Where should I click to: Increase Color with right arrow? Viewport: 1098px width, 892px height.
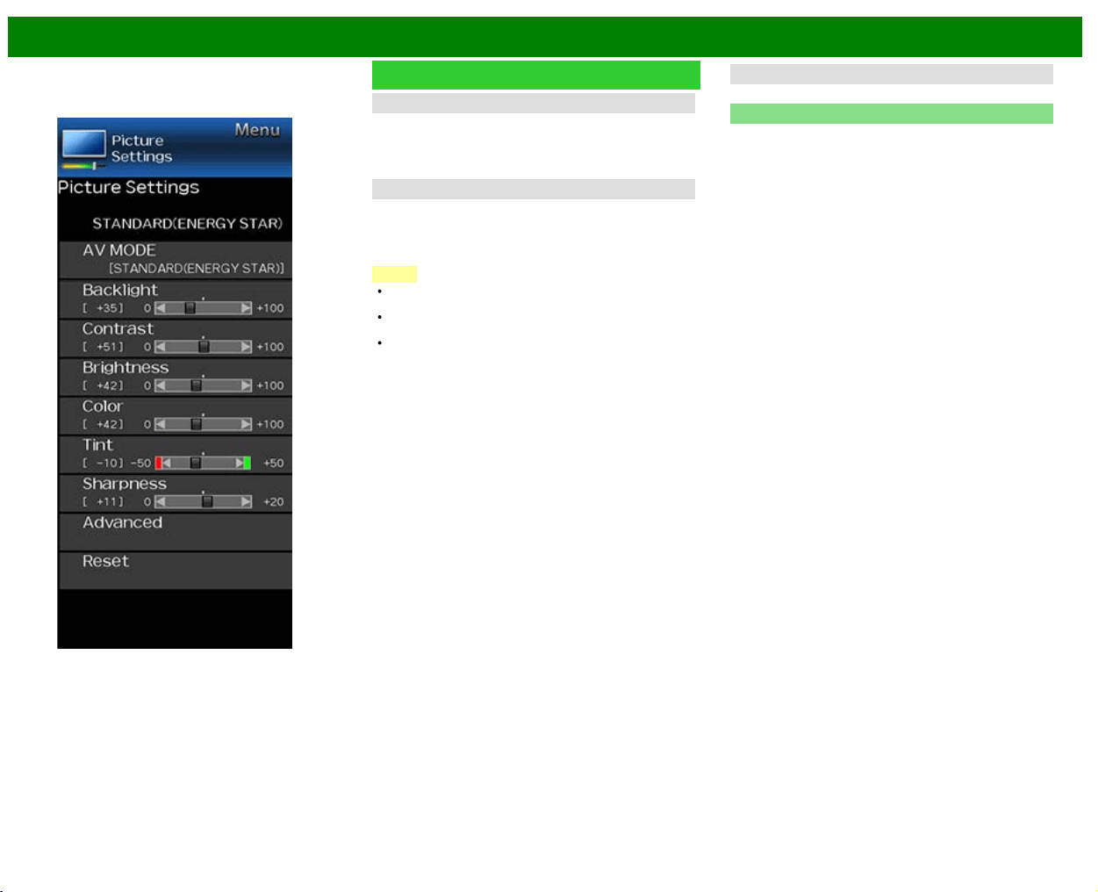pos(247,424)
